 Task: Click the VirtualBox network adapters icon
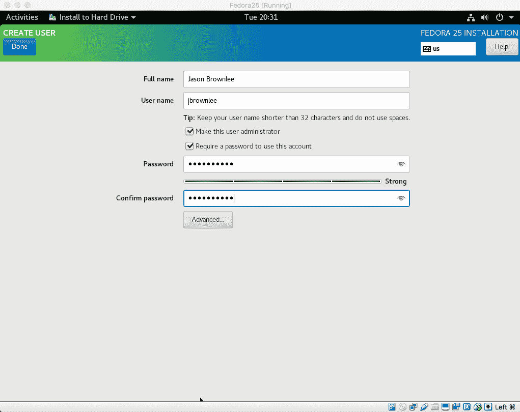413,407
